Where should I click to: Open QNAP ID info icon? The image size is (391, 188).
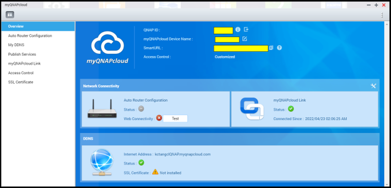pyautogui.click(x=238, y=29)
